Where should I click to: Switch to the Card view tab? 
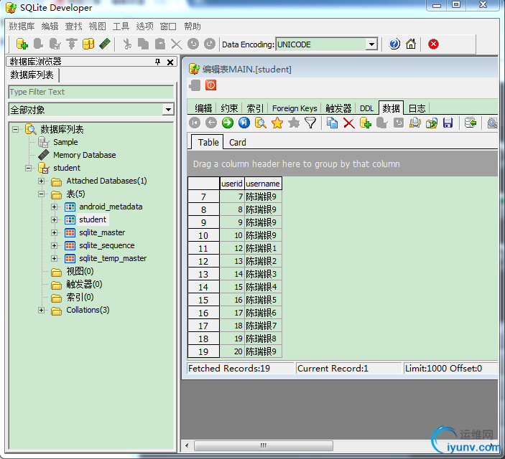click(x=238, y=142)
